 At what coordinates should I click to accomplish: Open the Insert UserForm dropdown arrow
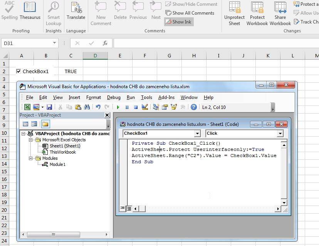[42, 107]
